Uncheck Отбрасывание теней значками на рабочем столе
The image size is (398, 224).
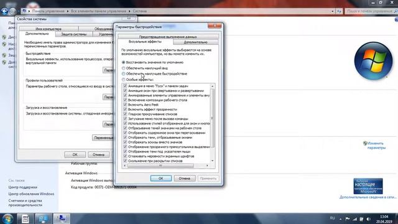(x=125, y=128)
